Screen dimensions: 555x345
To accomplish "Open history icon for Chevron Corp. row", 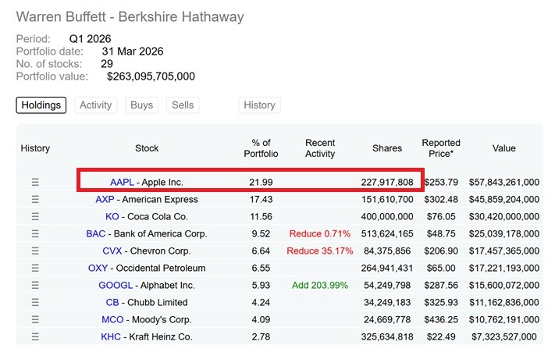I will tap(35, 251).
